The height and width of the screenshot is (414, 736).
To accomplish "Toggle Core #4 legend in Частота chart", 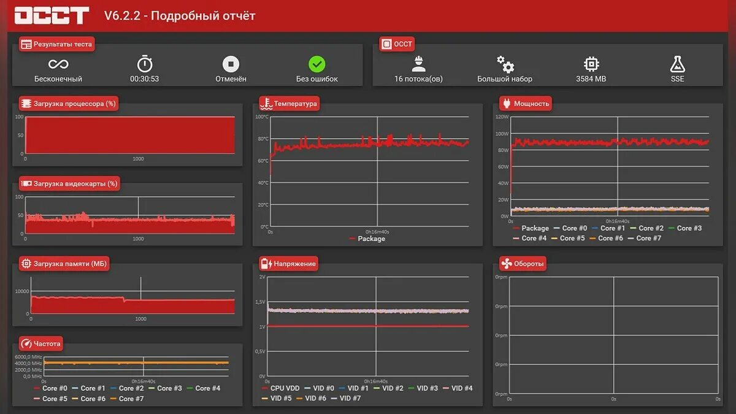I will point(203,388).
